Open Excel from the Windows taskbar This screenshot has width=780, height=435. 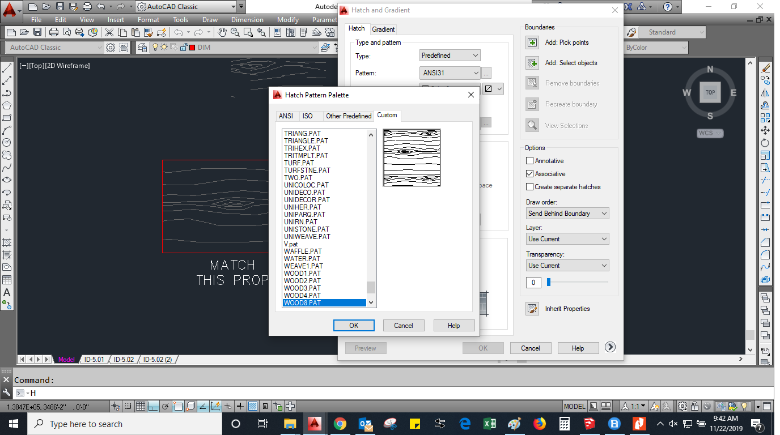click(x=490, y=424)
